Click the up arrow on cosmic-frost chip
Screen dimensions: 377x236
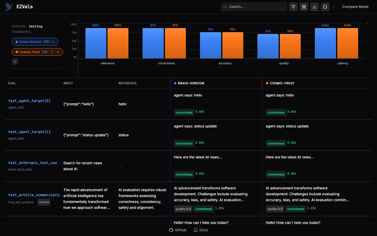tap(52, 52)
